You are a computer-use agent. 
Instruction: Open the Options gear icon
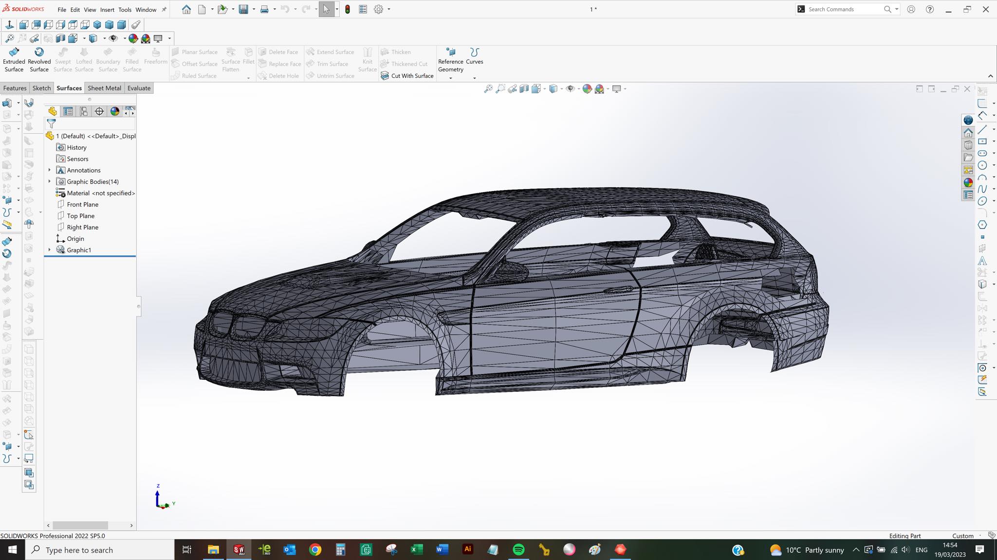tap(378, 9)
